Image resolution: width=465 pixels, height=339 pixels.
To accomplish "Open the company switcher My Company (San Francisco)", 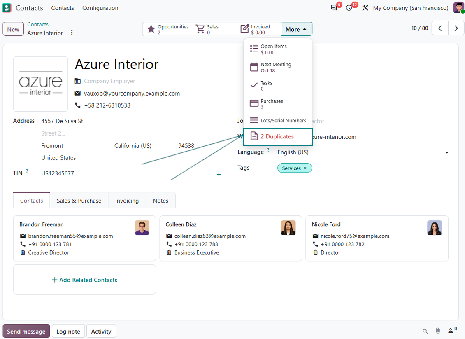I will (411, 8).
